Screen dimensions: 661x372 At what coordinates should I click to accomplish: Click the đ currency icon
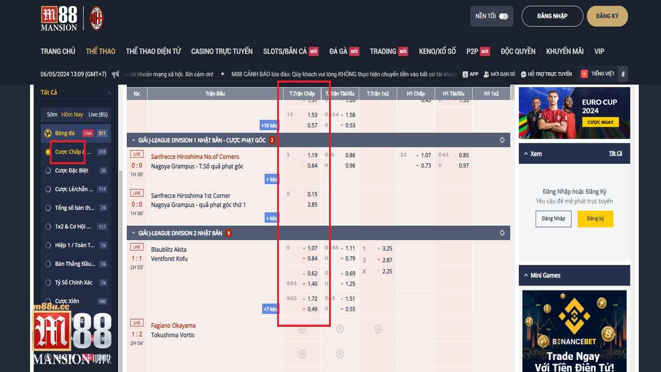623,74
